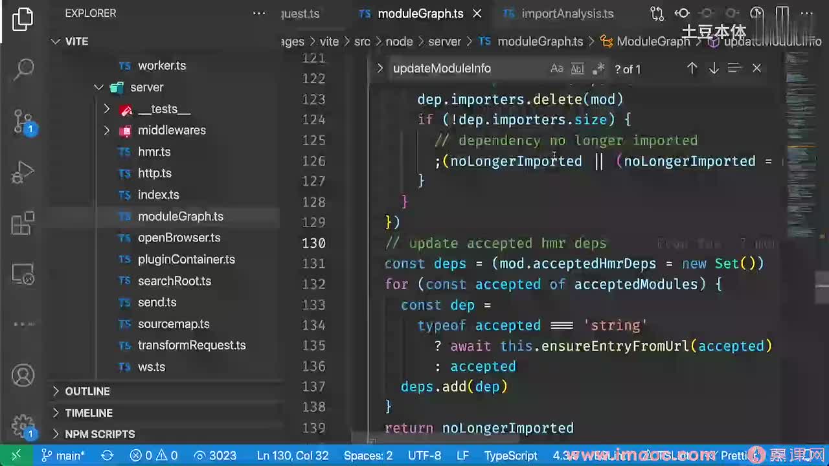Image resolution: width=829 pixels, height=466 pixels.
Task: Click the 3023 port indicator
Action: 216,456
